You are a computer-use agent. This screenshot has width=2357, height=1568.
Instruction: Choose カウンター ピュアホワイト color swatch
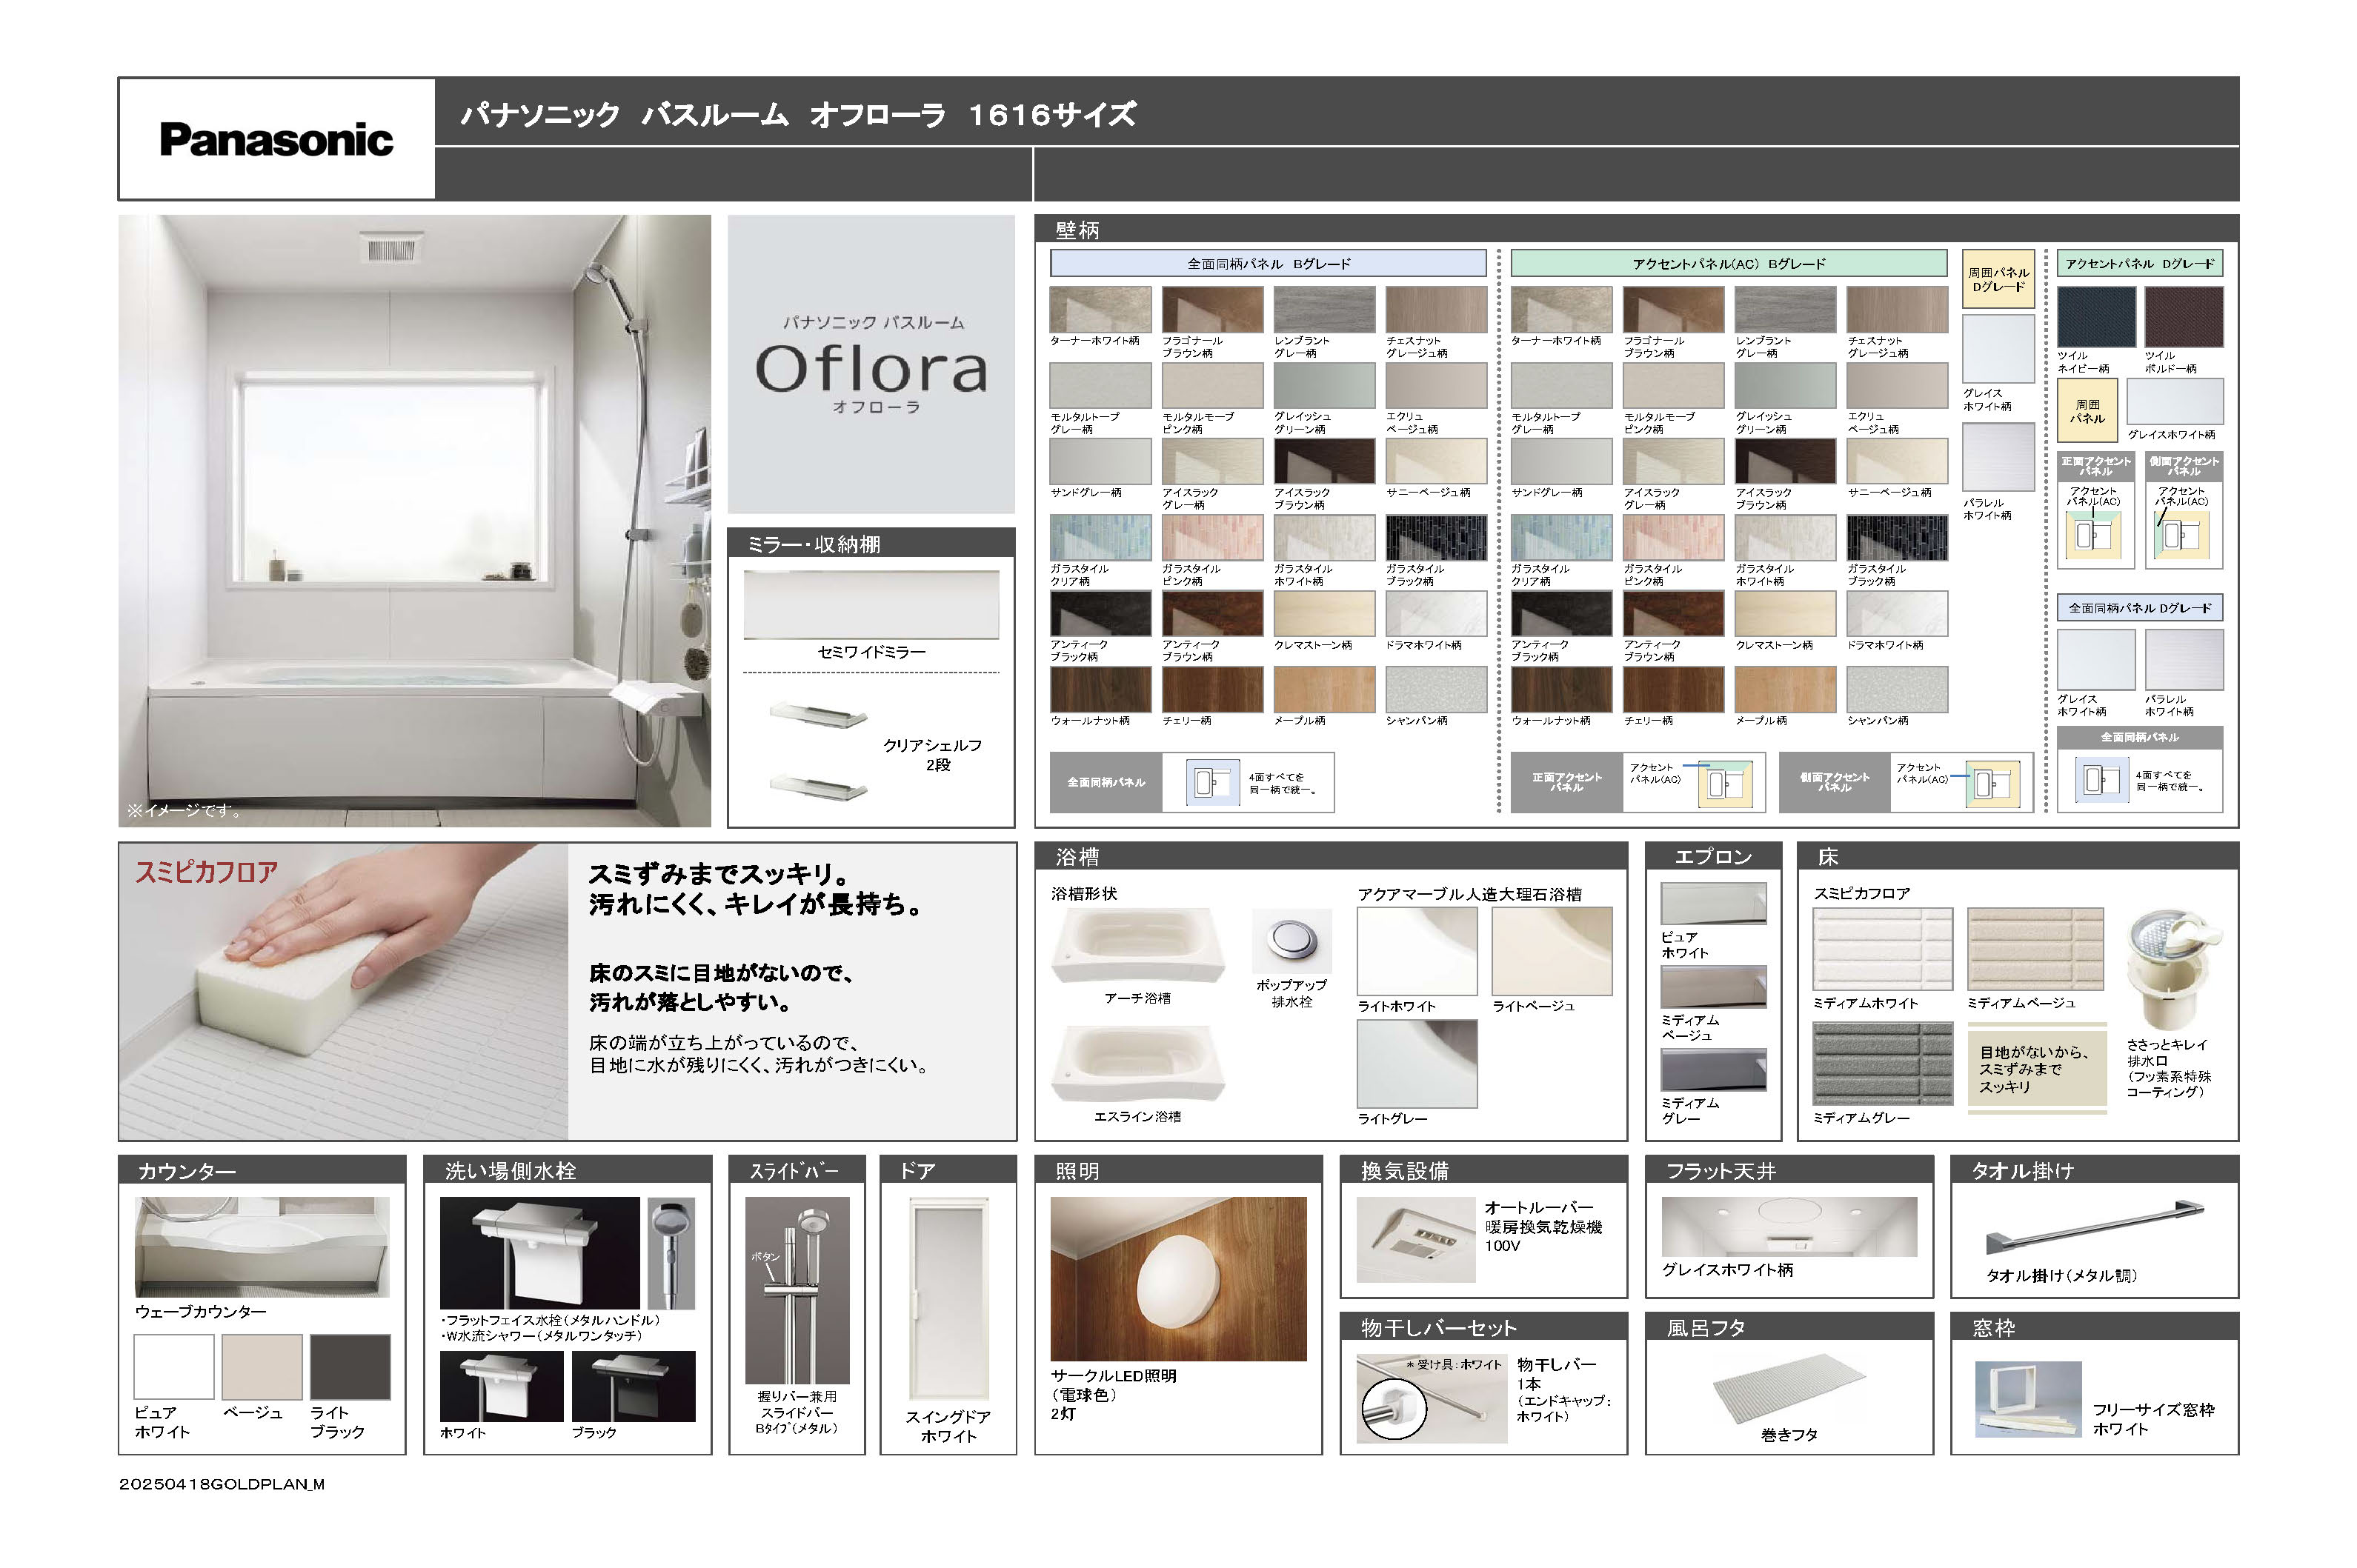click(174, 1366)
